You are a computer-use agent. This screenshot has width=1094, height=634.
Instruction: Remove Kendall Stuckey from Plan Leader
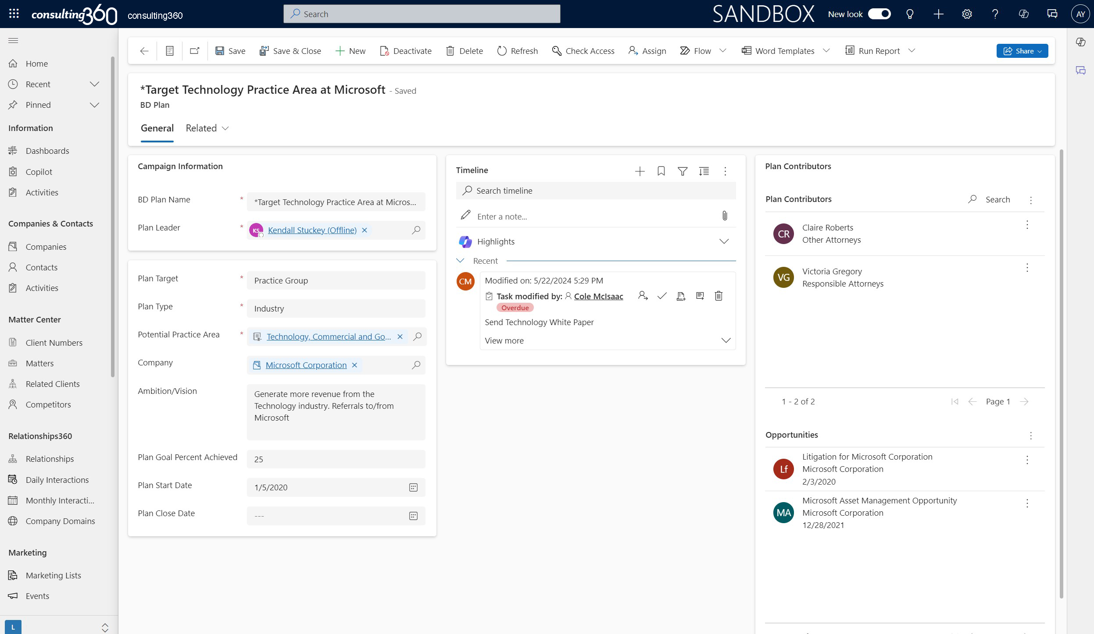click(x=365, y=230)
